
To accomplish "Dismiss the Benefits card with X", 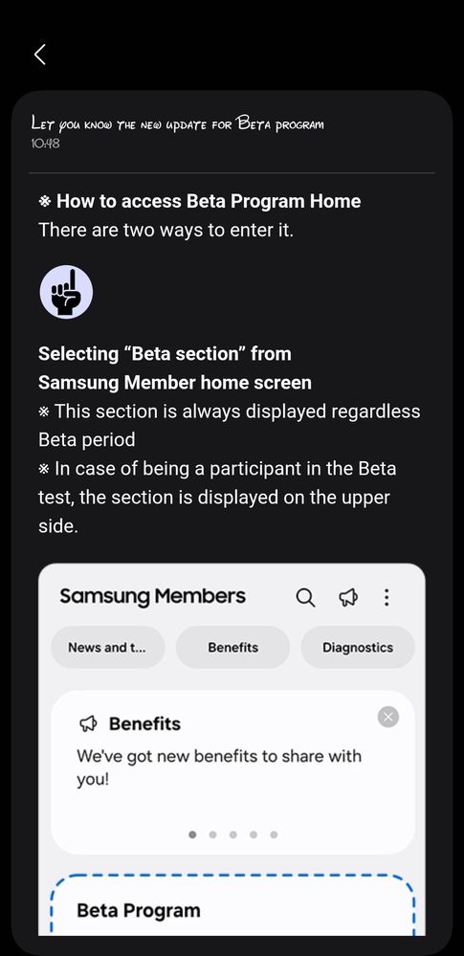I will pyautogui.click(x=388, y=717).
